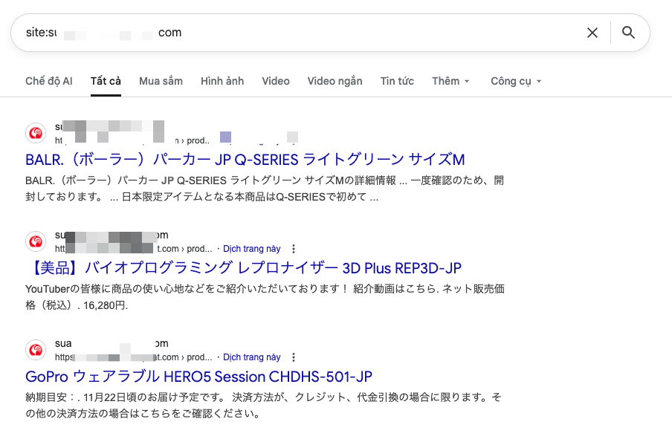Select the Mua sắm tab
The width and height of the screenshot is (672, 439).
[161, 81]
